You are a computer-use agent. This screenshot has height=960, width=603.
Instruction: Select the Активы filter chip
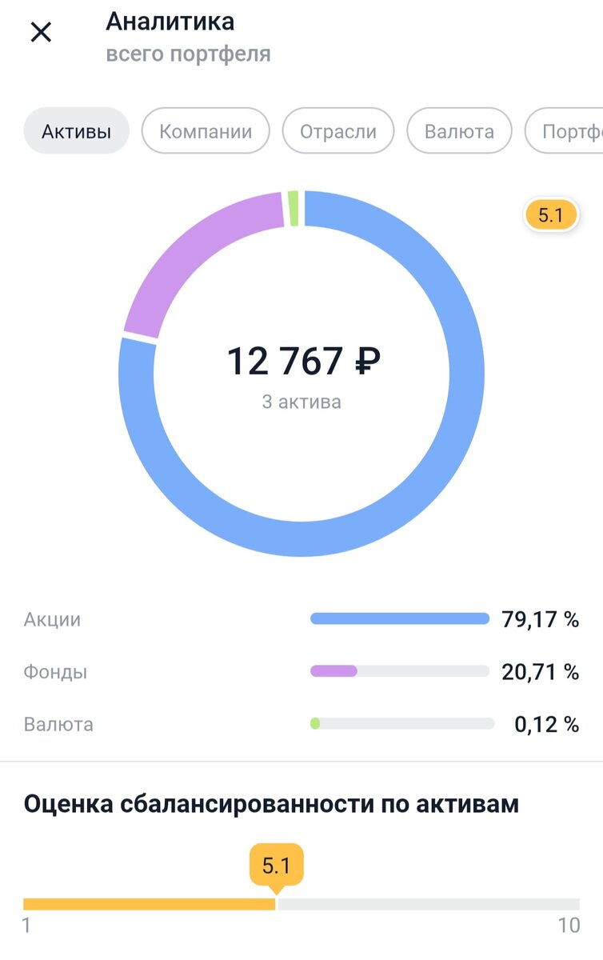point(76,130)
